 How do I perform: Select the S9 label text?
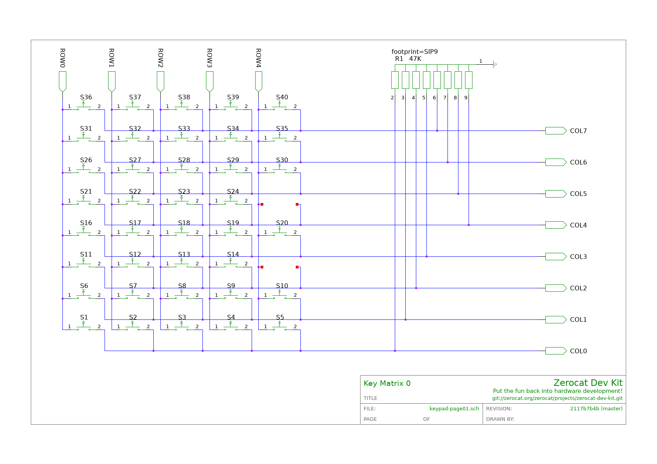(231, 286)
